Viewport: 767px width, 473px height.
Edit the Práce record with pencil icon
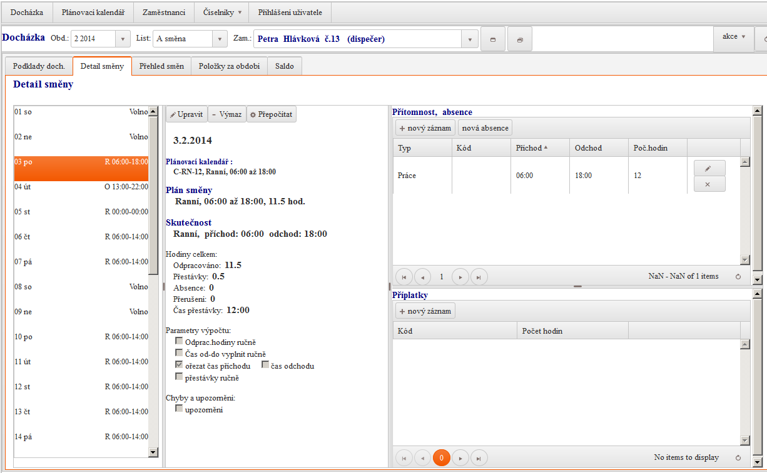709,168
